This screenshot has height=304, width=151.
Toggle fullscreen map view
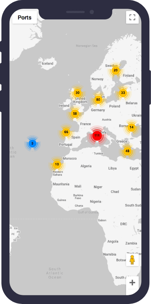tap(132, 17)
